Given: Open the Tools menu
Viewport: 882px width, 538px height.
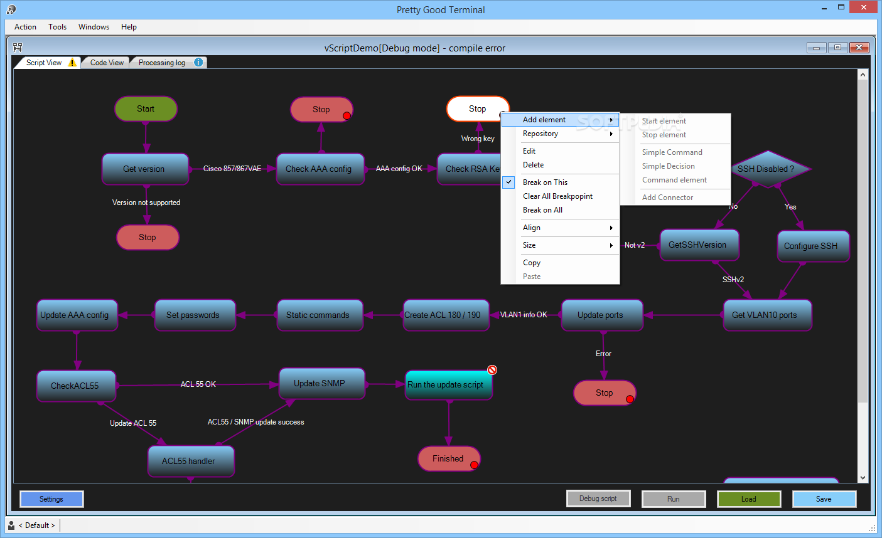Looking at the screenshot, I should tap(57, 27).
